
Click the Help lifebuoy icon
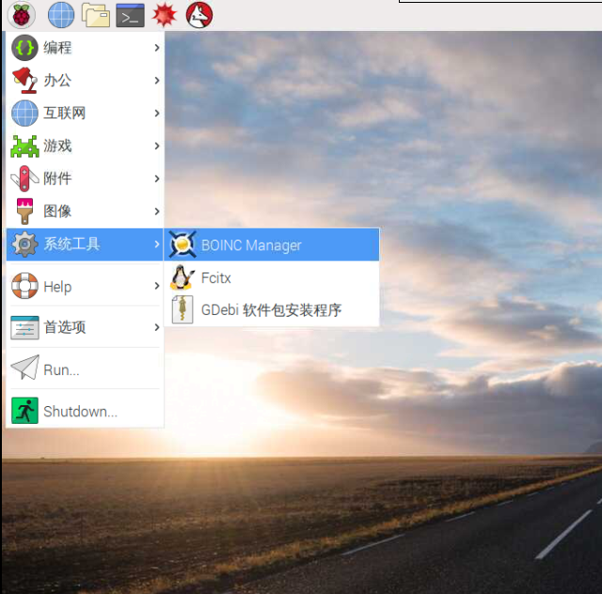pyautogui.click(x=24, y=286)
